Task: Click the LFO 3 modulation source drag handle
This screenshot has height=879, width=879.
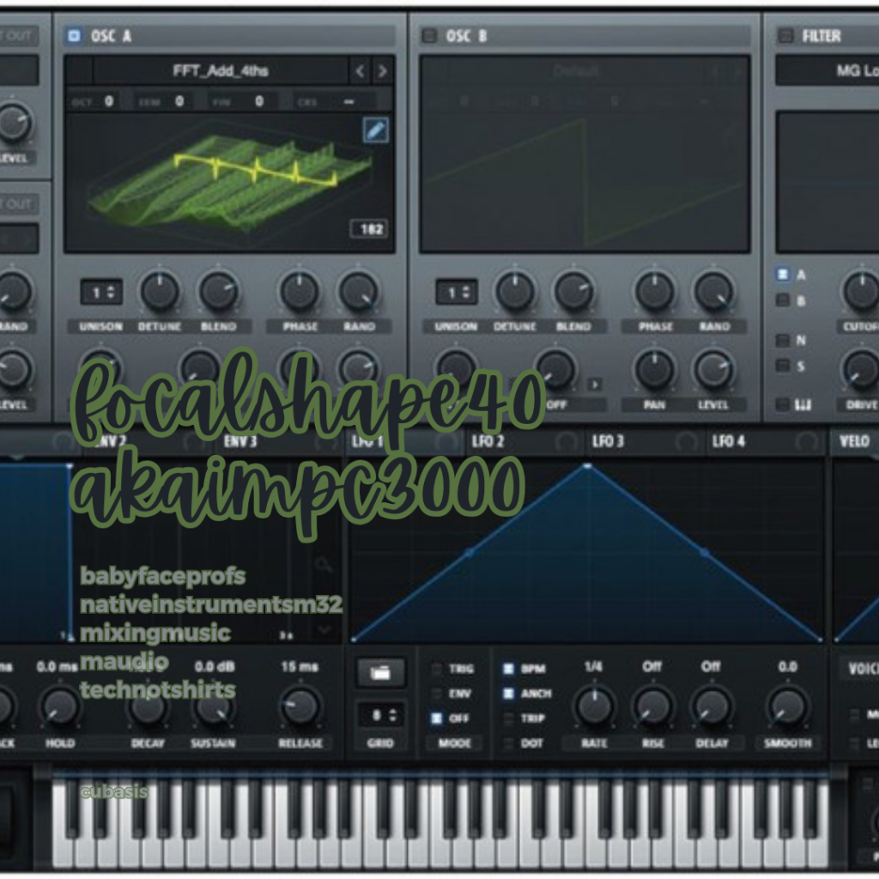Action: pyautogui.click(x=686, y=442)
